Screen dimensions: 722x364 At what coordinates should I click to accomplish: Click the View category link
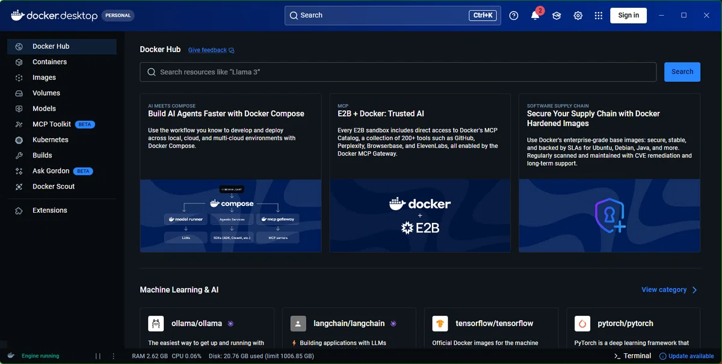(x=664, y=290)
